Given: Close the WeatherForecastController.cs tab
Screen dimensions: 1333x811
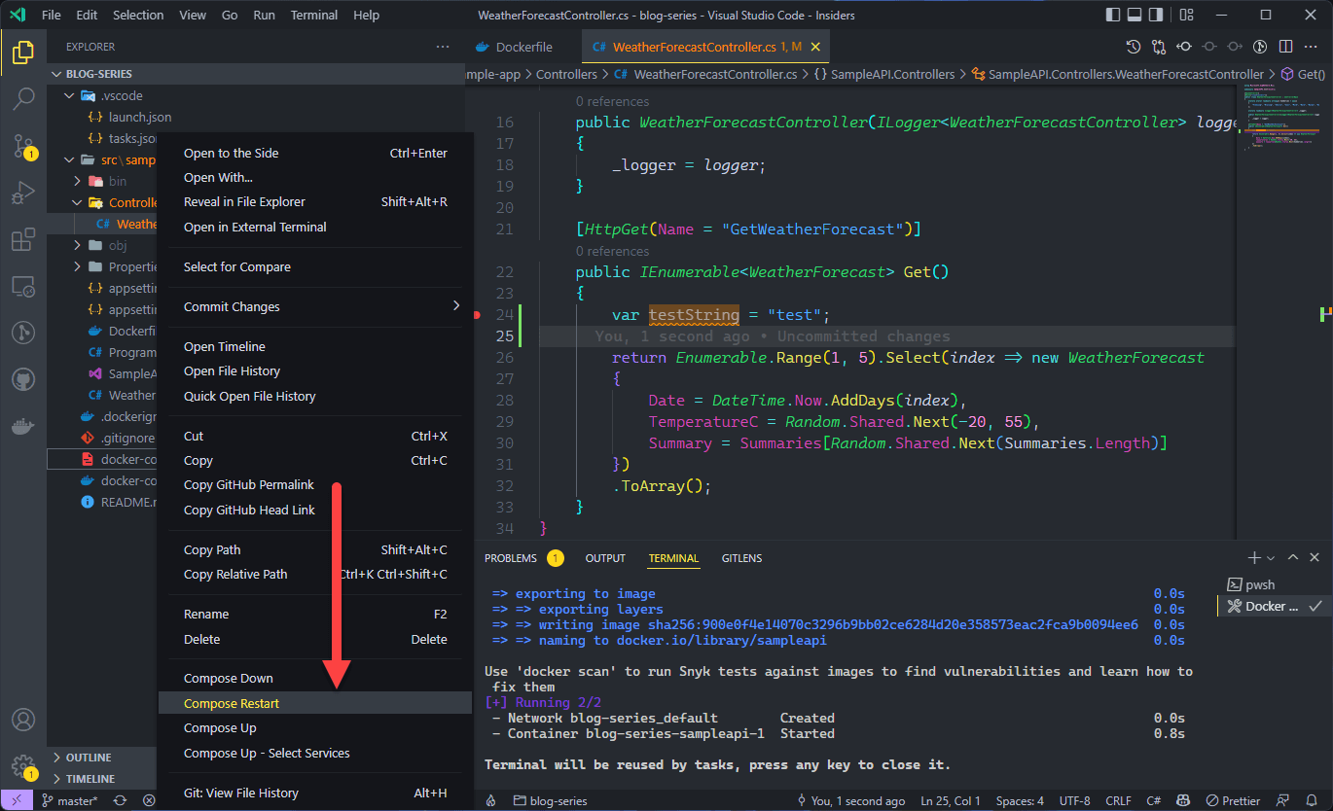Looking at the screenshot, I should pyautogui.click(x=815, y=47).
